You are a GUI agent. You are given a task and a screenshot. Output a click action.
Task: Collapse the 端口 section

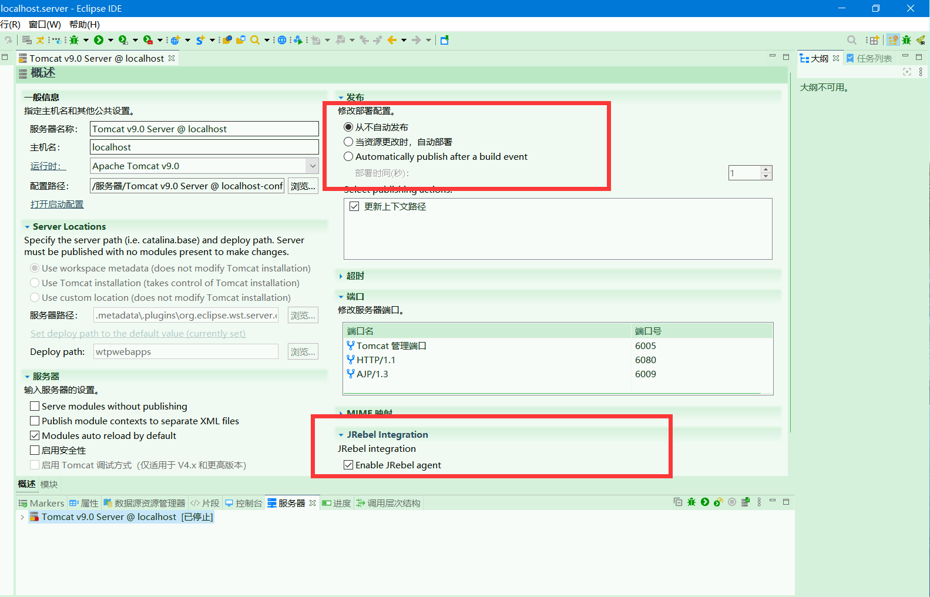tap(341, 297)
